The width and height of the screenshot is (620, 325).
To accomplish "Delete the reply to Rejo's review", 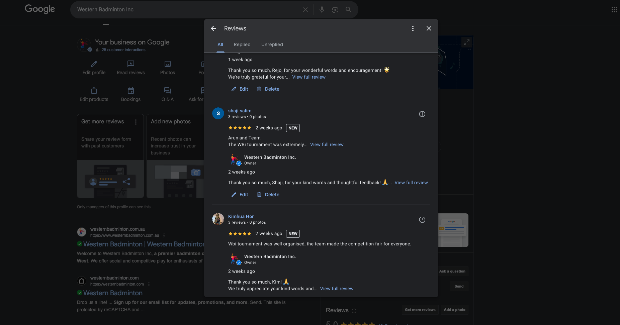I will [x=268, y=89].
